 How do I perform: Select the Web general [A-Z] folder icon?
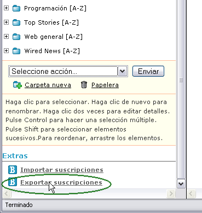16,37
